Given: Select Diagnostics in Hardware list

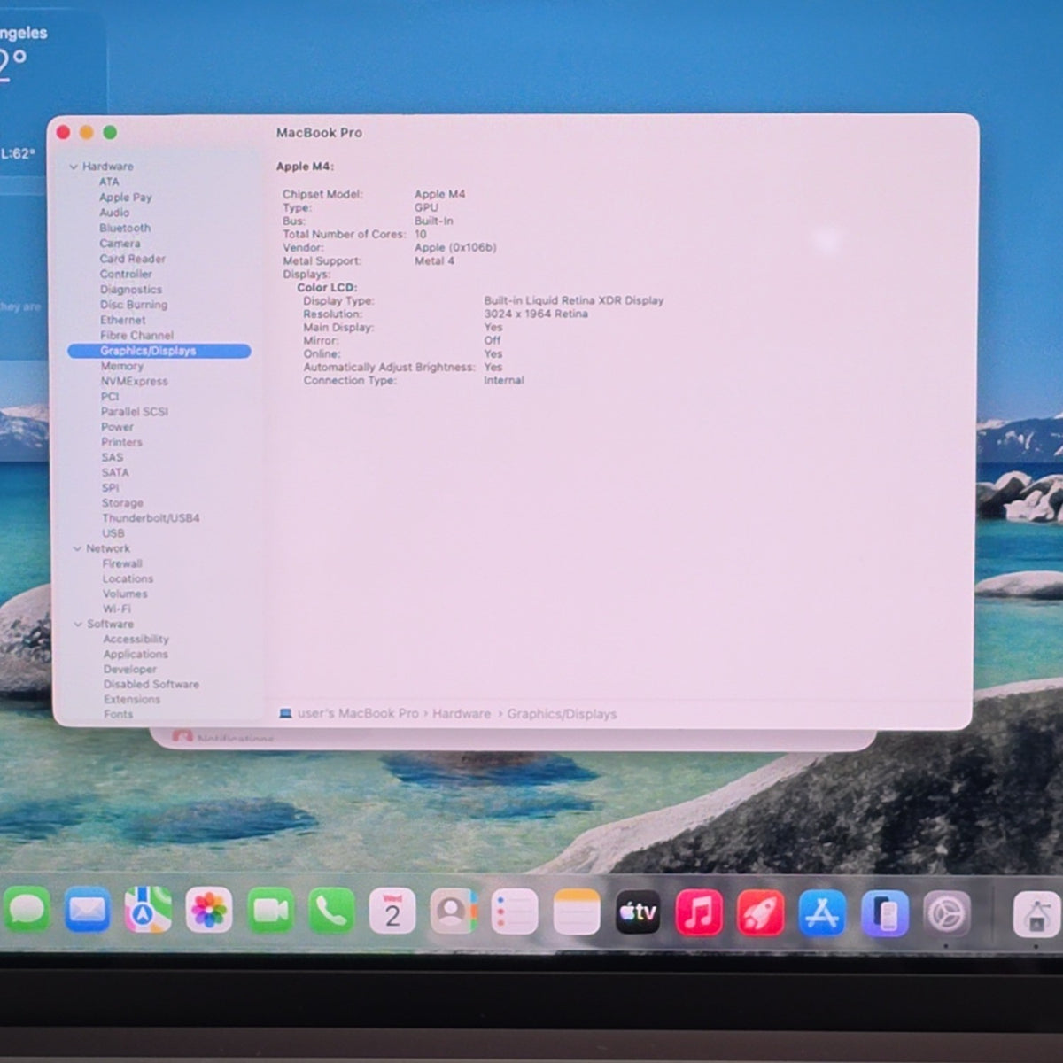Looking at the screenshot, I should [131, 290].
